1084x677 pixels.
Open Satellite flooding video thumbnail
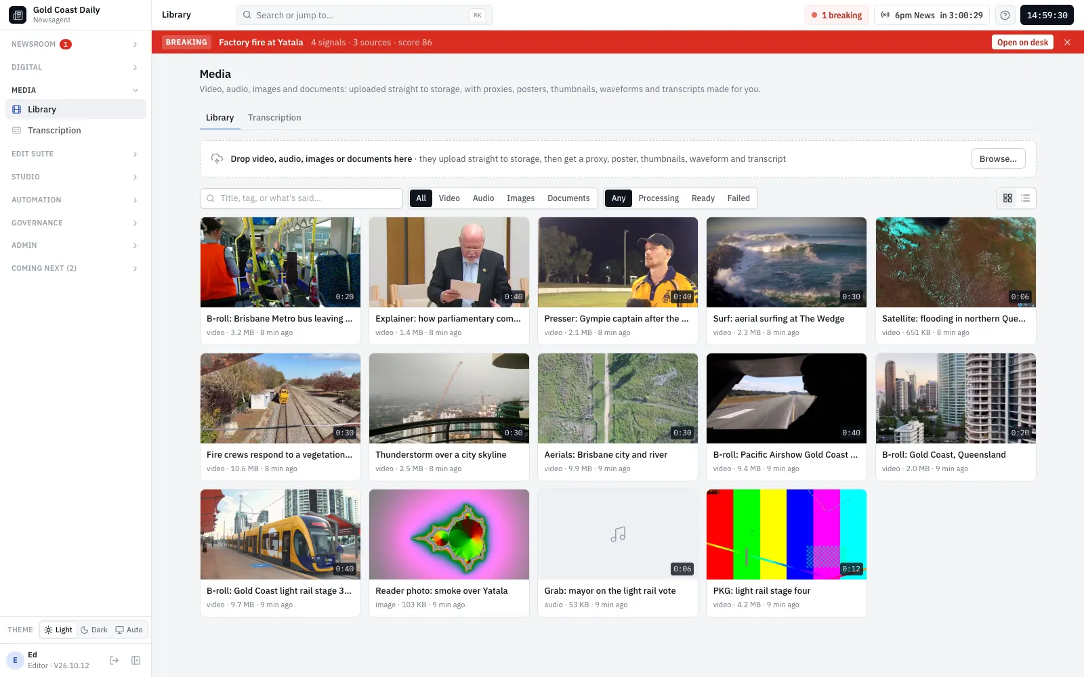pyautogui.click(x=956, y=262)
